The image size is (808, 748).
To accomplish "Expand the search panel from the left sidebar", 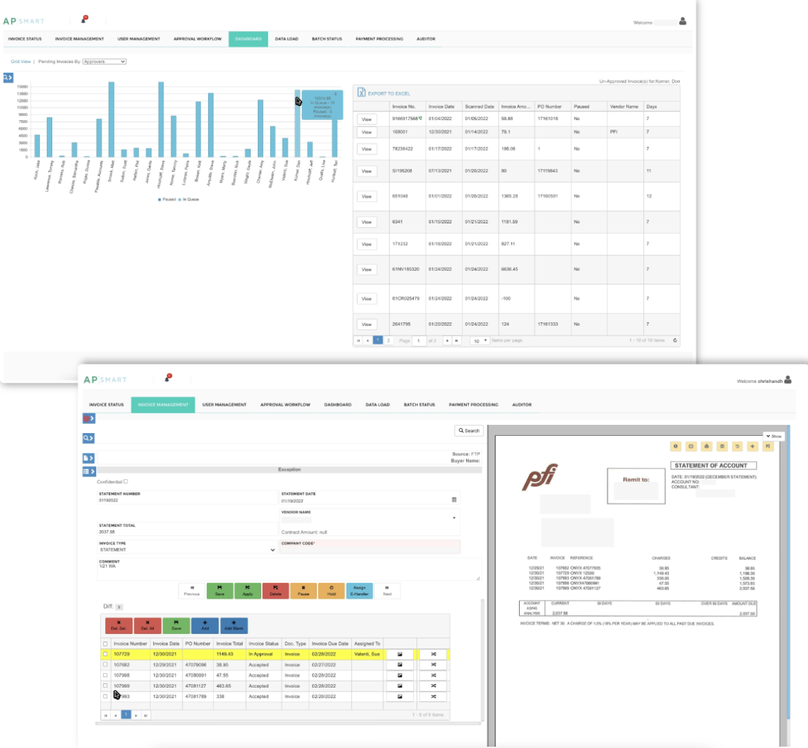I will pyautogui.click(x=88, y=438).
